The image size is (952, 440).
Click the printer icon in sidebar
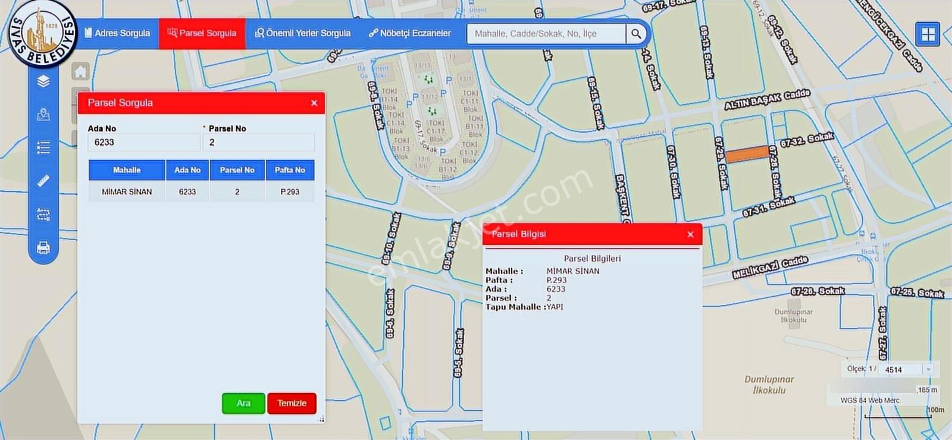tap(43, 247)
